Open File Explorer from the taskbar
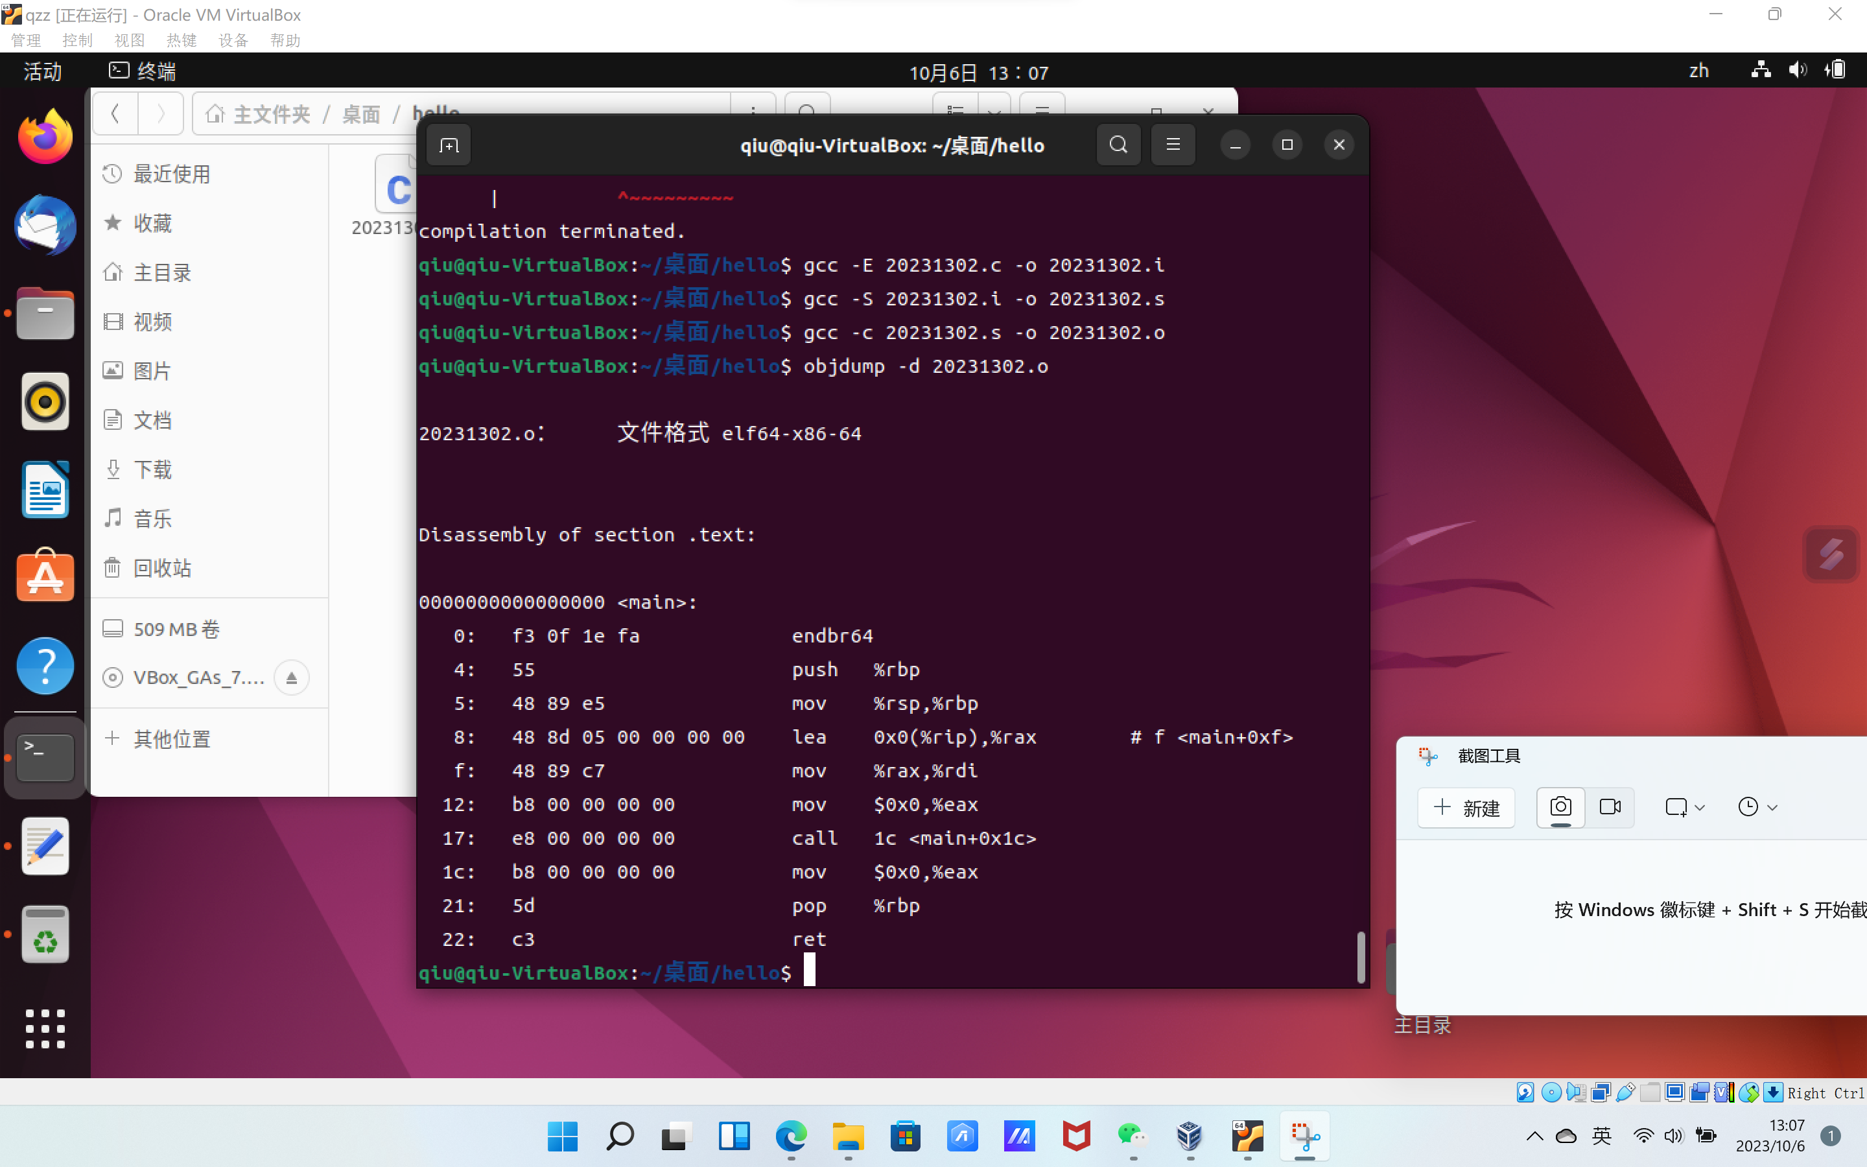This screenshot has width=1867, height=1167. coord(848,1136)
